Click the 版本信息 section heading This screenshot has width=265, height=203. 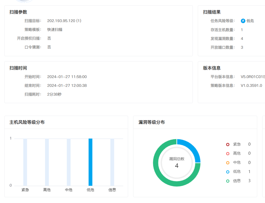coord(212,68)
